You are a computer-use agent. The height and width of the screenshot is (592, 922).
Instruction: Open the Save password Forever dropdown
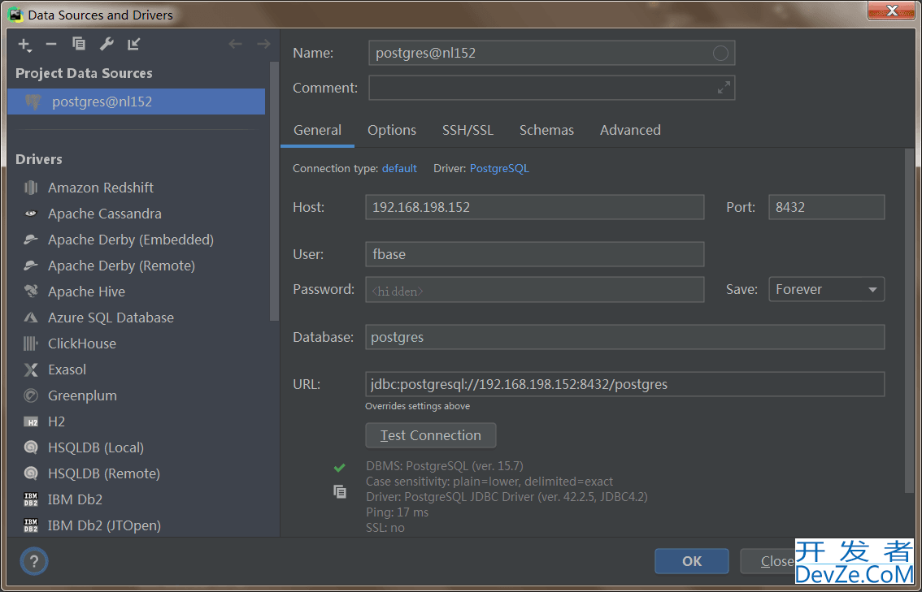(x=826, y=289)
